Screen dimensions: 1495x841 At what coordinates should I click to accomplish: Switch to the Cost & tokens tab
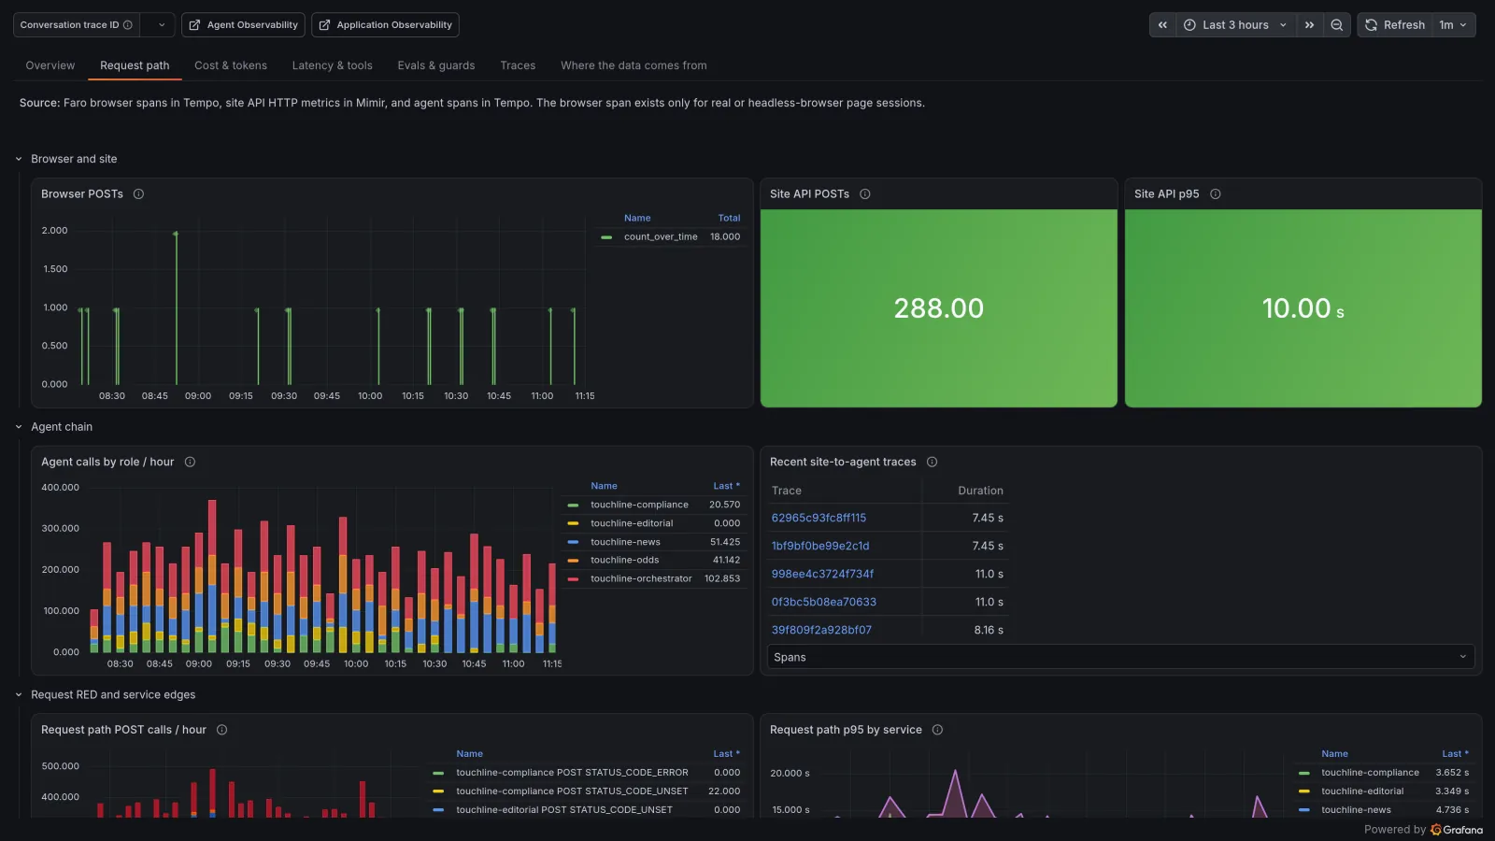point(231,65)
